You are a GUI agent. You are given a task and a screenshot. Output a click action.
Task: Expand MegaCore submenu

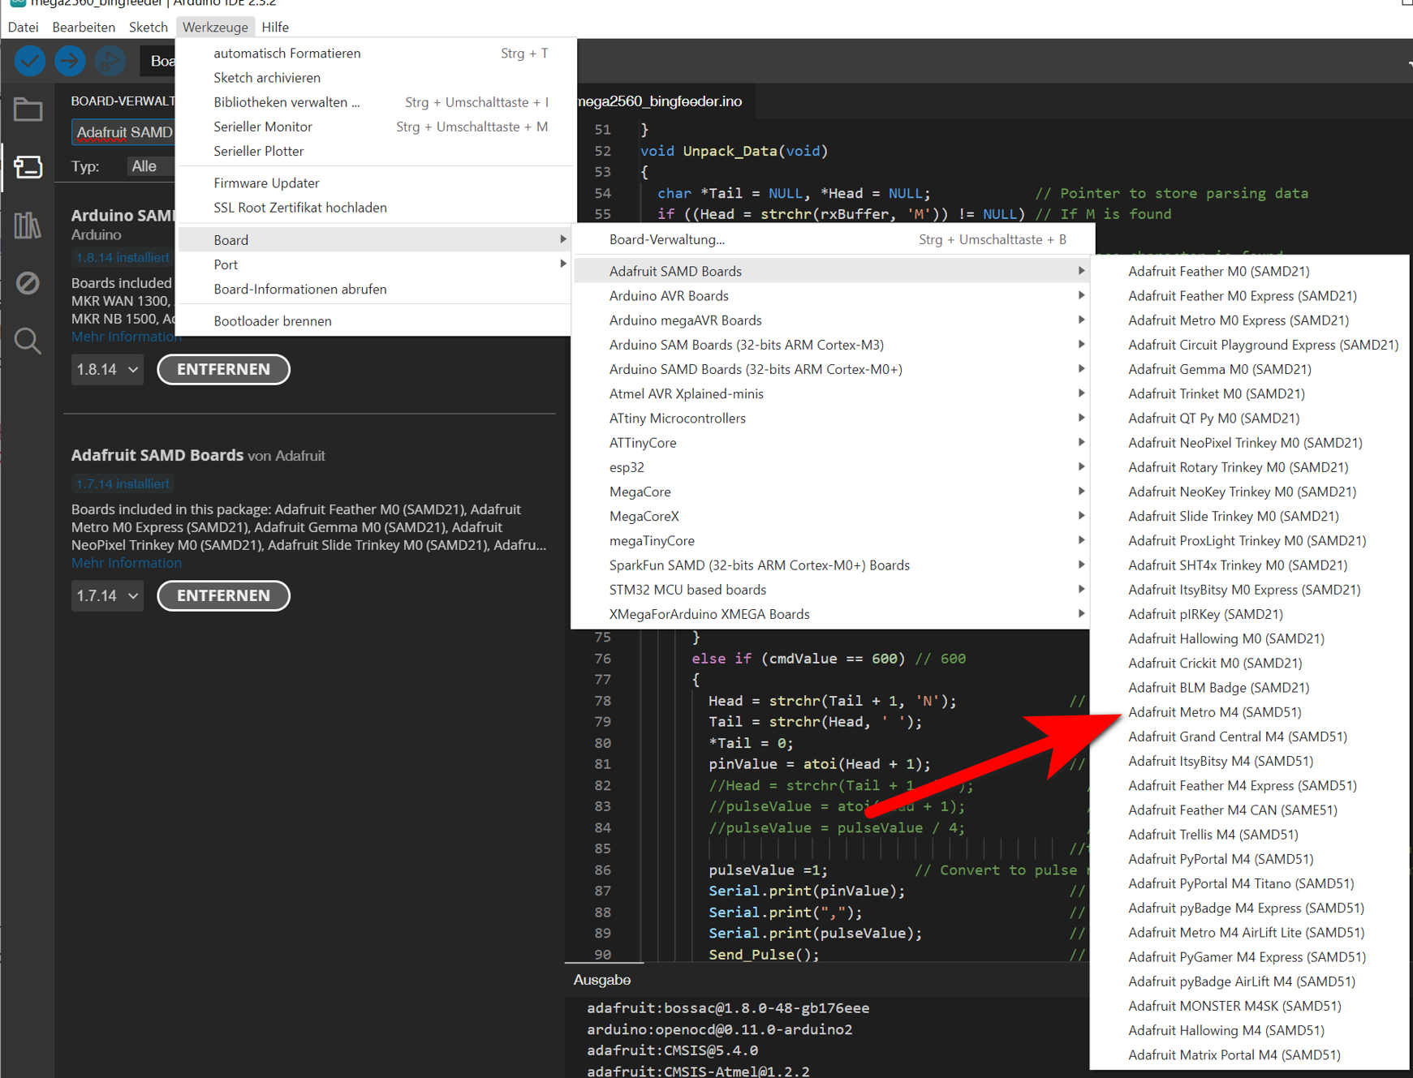832,492
